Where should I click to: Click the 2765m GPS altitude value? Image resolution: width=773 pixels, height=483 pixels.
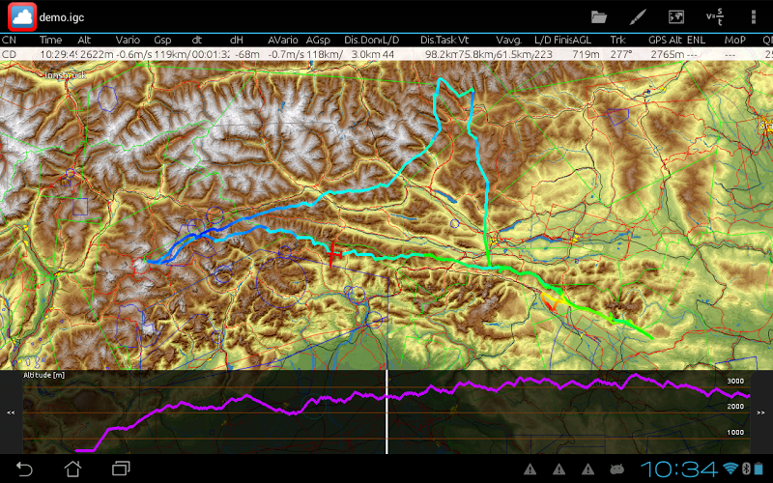pyautogui.click(x=667, y=54)
